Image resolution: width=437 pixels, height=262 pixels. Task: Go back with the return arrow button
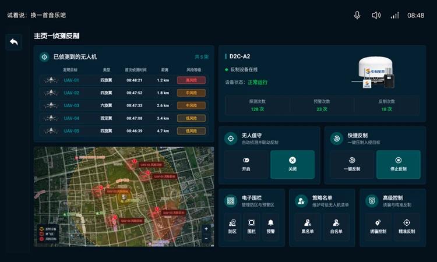click(x=13, y=42)
